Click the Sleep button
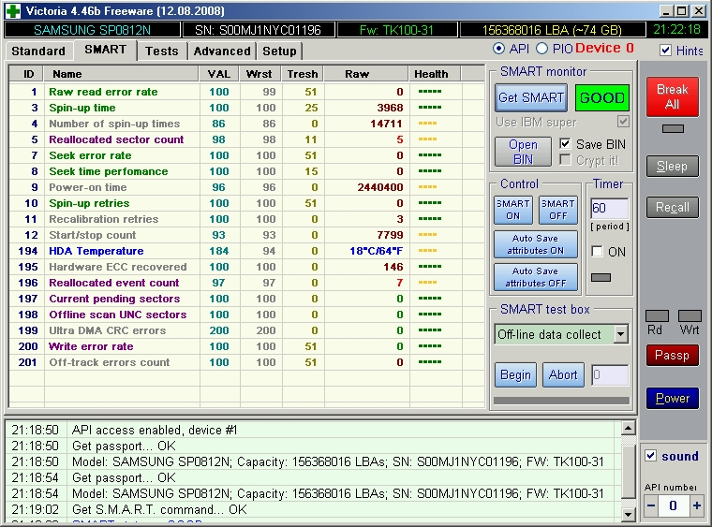The height and width of the screenshot is (527, 712). (672, 167)
